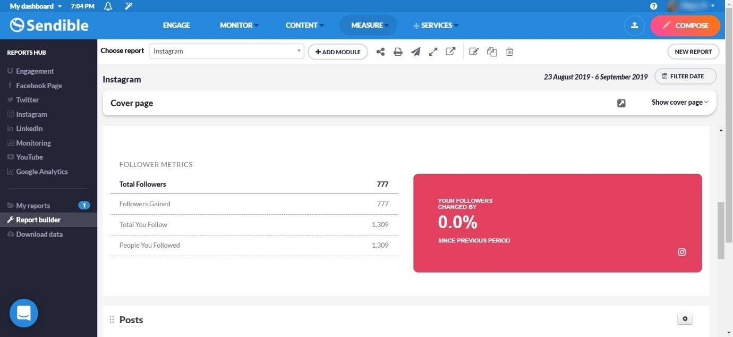Open the Posts module settings gear

coord(685,319)
